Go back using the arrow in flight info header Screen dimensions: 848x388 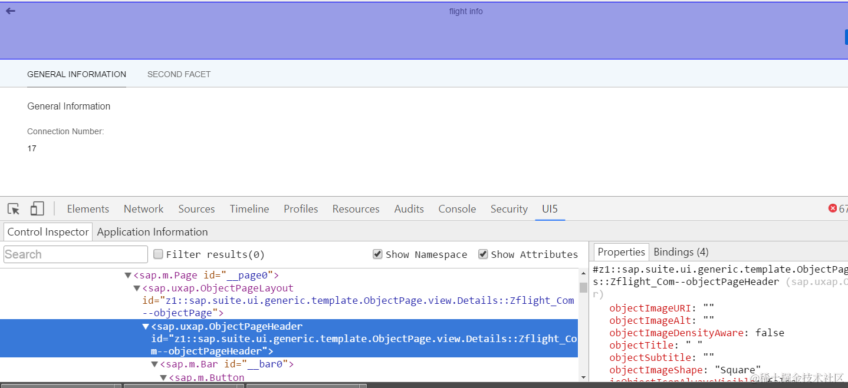tap(11, 11)
